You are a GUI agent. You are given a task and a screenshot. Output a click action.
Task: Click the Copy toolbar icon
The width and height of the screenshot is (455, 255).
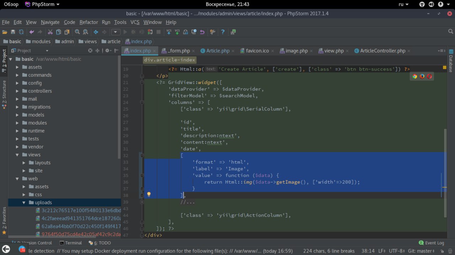(x=58, y=32)
